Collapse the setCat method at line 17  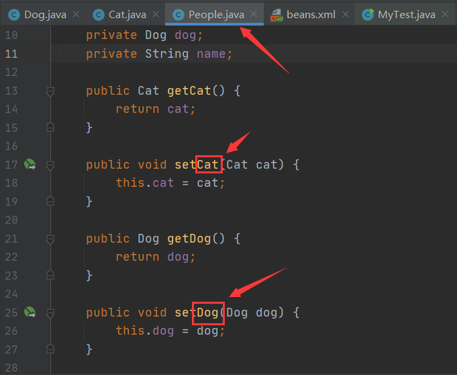(x=50, y=165)
